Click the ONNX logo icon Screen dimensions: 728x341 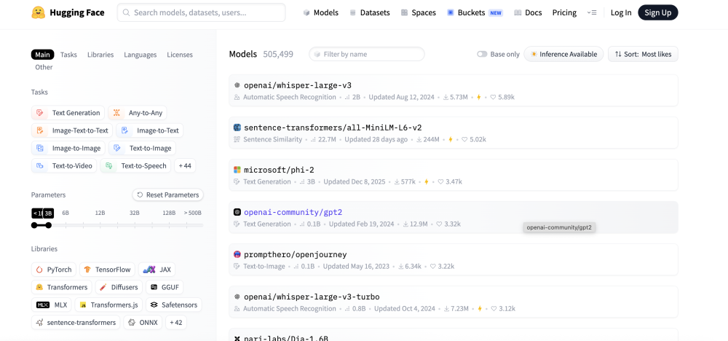coord(131,322)
